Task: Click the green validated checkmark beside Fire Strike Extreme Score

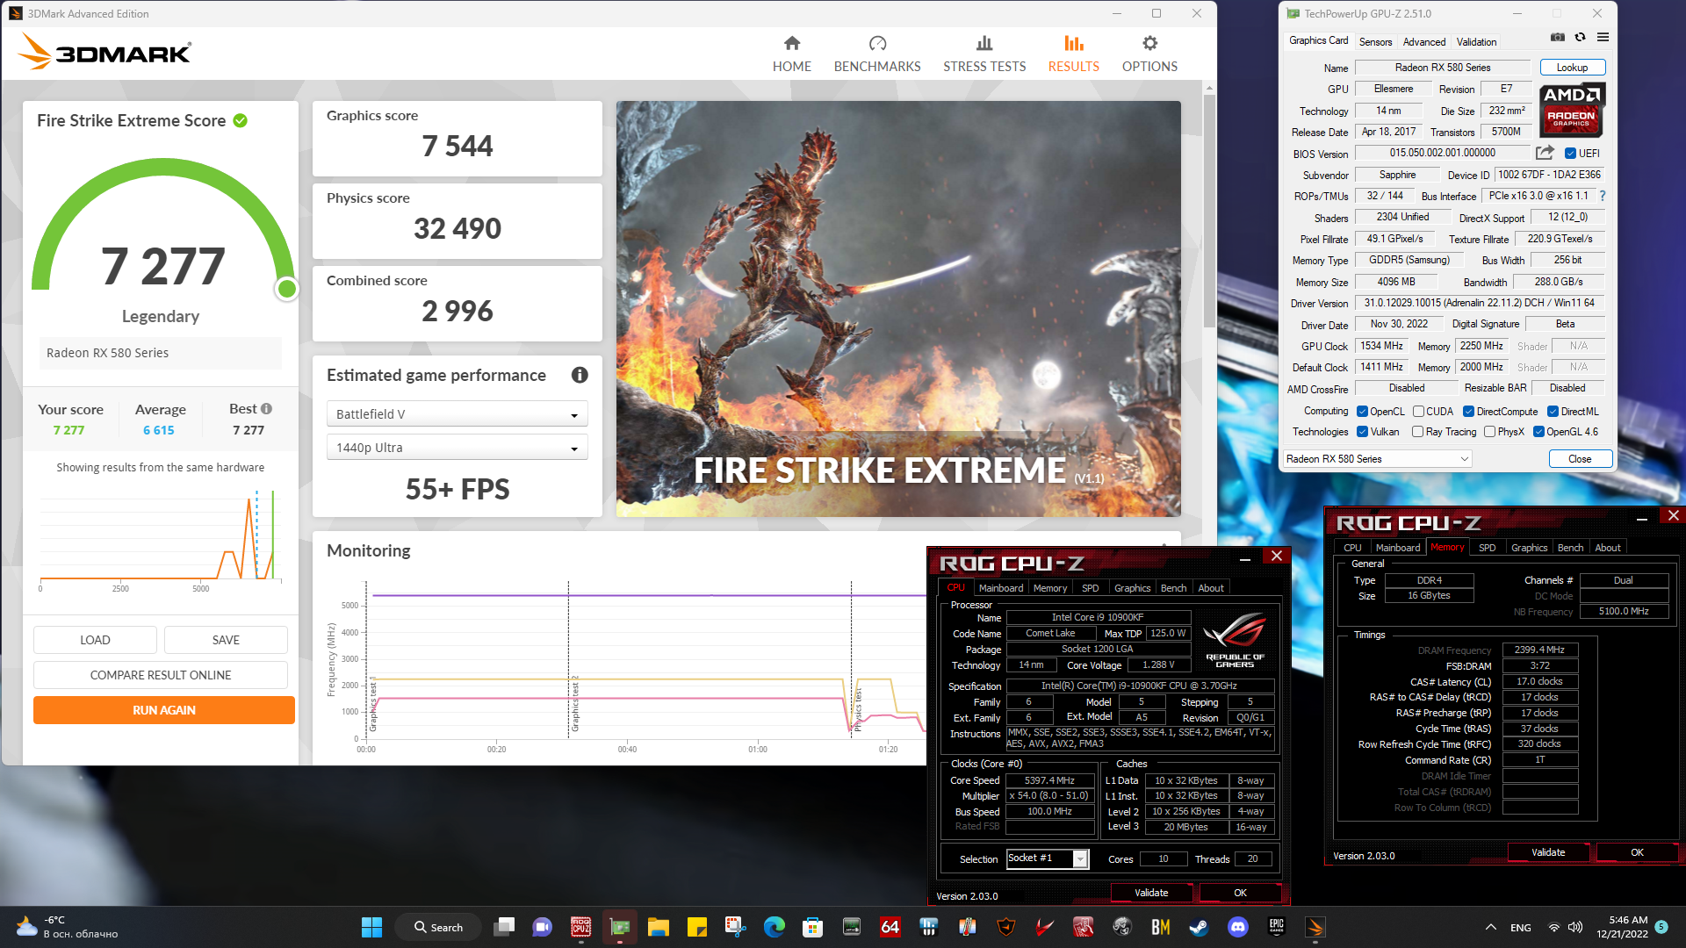Action: click(x=240, y=120)
